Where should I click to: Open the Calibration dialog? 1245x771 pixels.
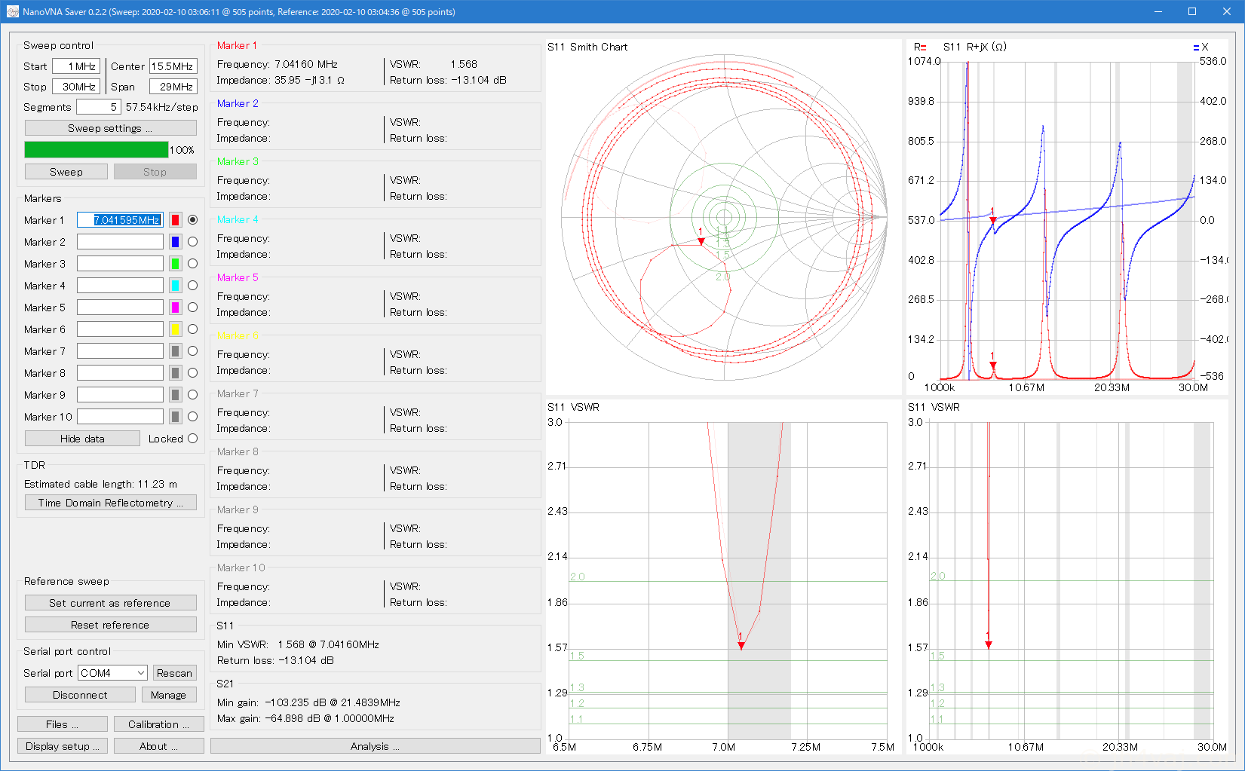click(159, 724)
